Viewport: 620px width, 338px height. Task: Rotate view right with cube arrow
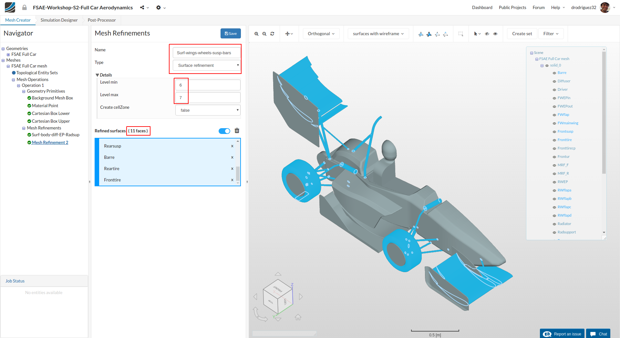tap(301, 296)
